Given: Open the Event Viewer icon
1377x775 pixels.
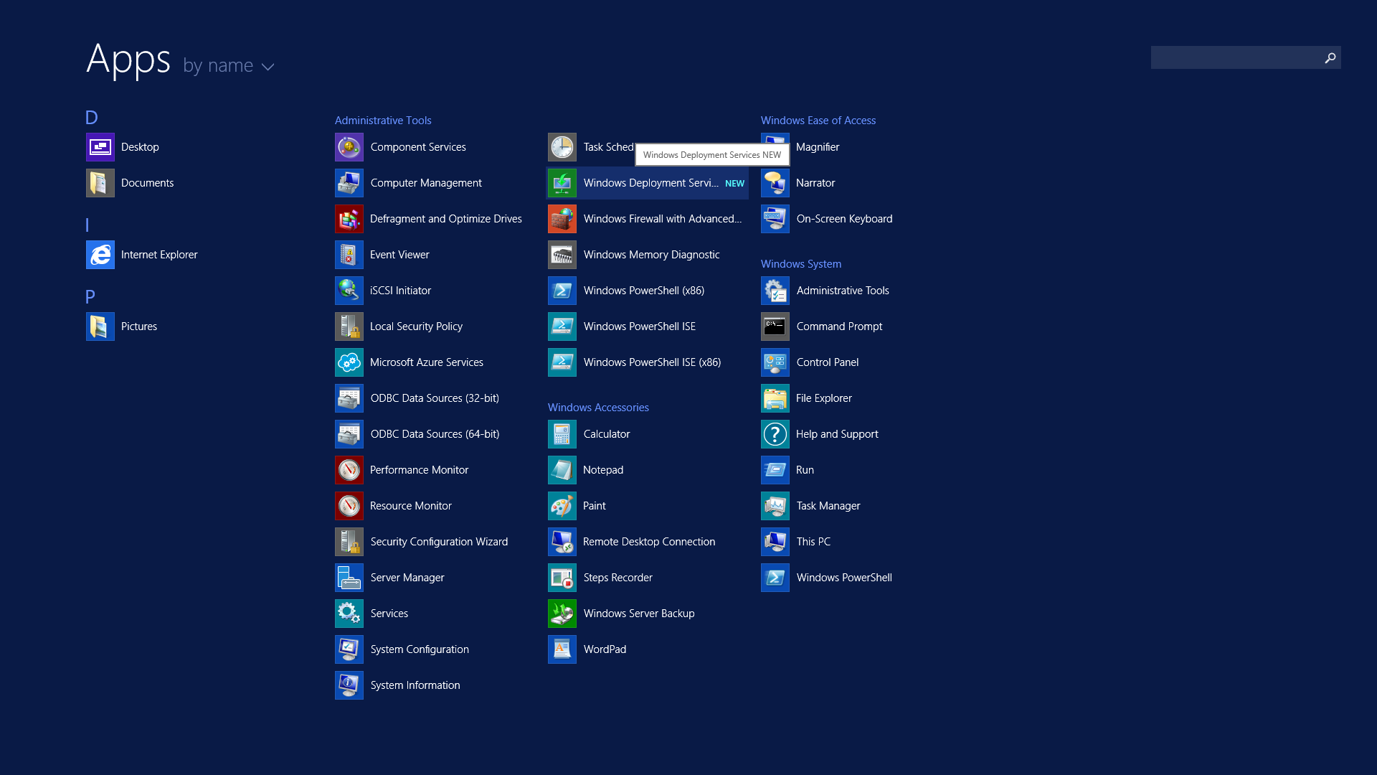Looking at the screenshot, I should click(349, 255).
